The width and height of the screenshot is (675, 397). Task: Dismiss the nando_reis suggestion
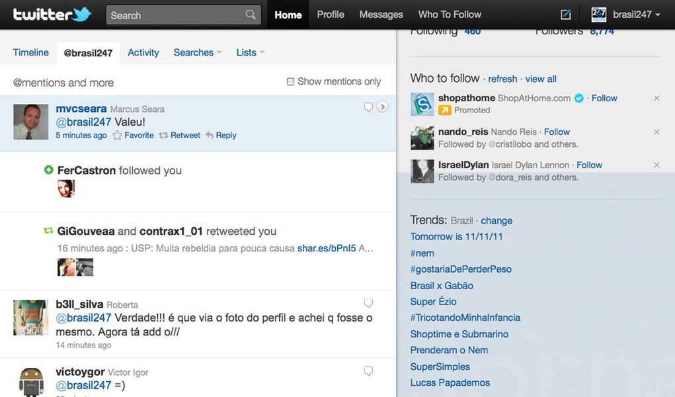click(x=656, y=132)
